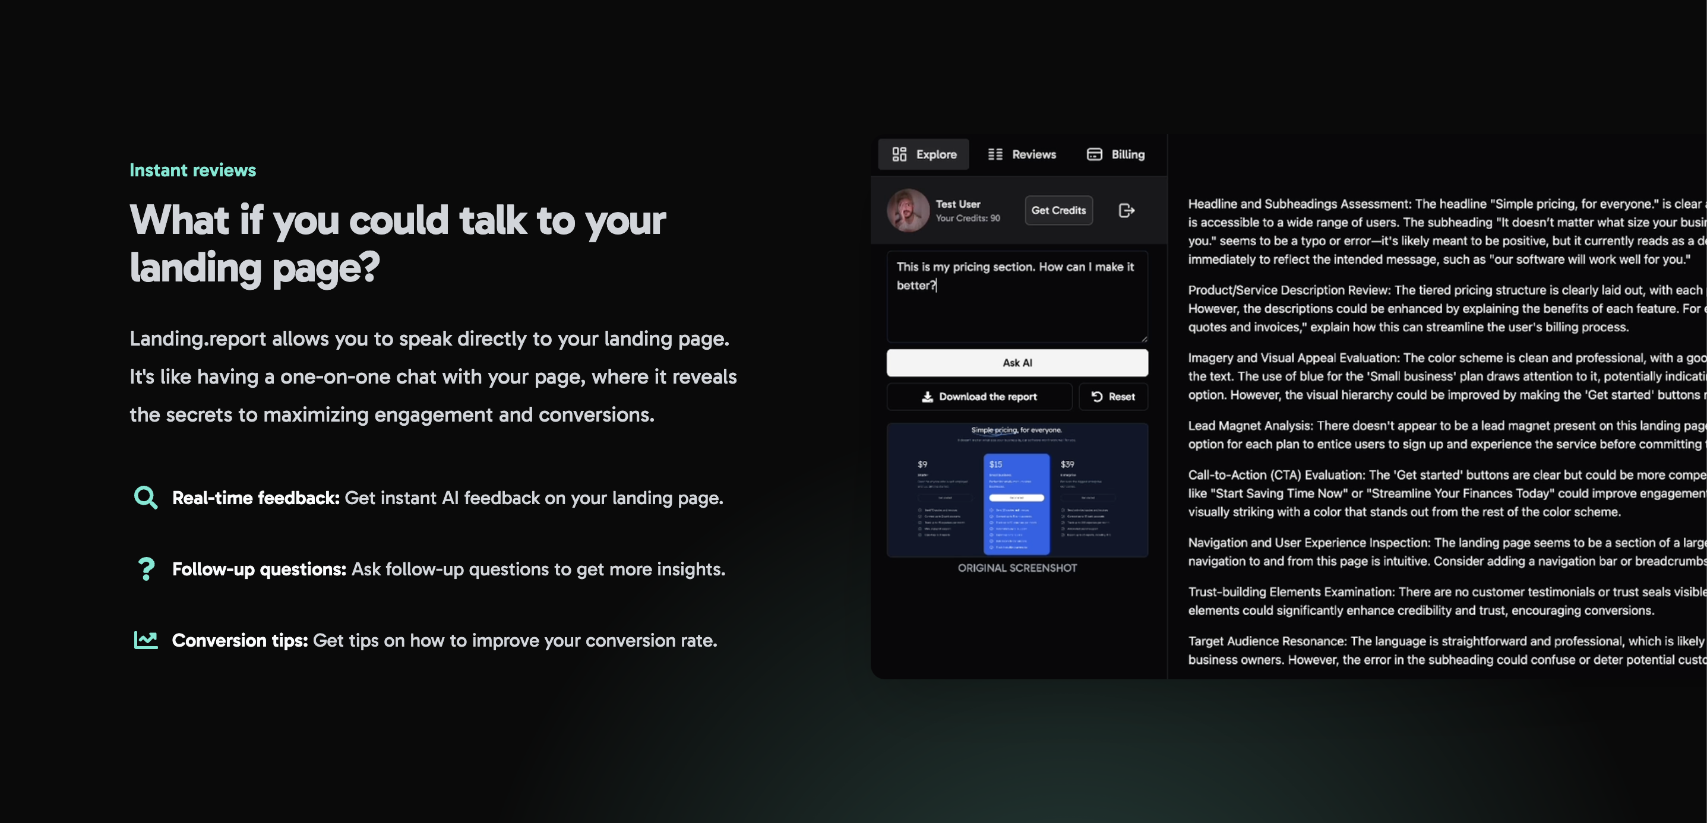This screenshot has height=823, width=1707.
Task: Click the text area resize handle
Action: pyautogui.click(x=1144, y=338)
